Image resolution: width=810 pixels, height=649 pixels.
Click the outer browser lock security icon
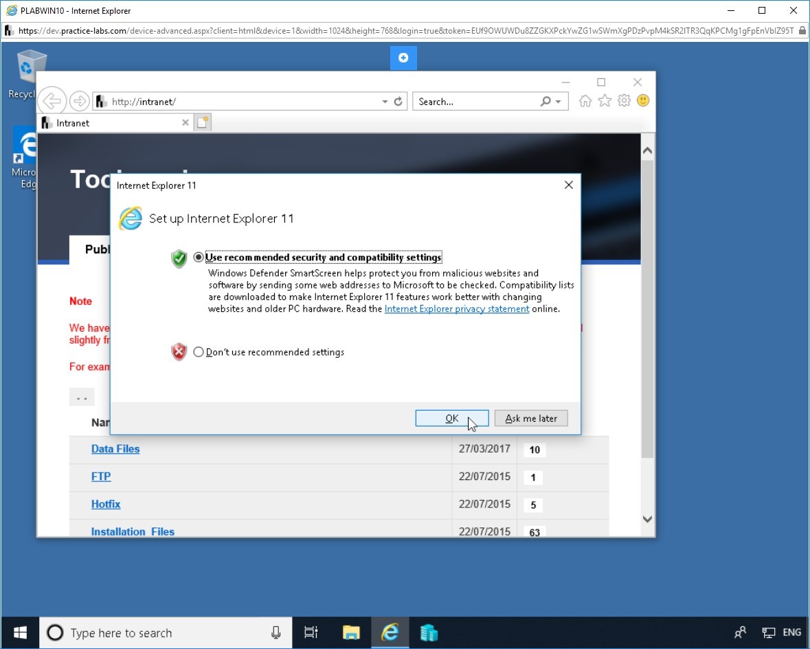click(x=802, y=30)
